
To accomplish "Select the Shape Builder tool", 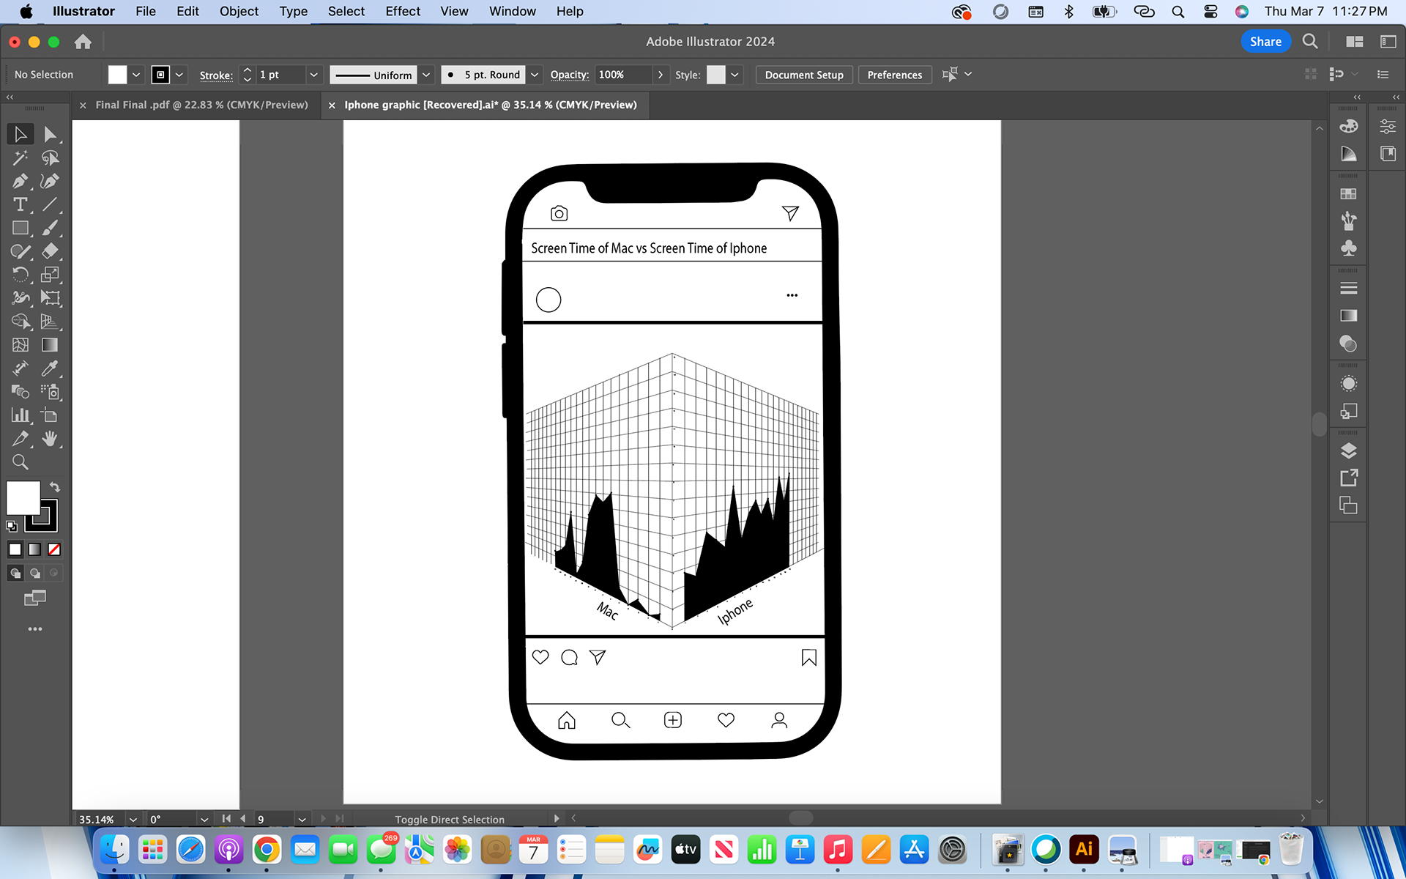I will [20, 322].
